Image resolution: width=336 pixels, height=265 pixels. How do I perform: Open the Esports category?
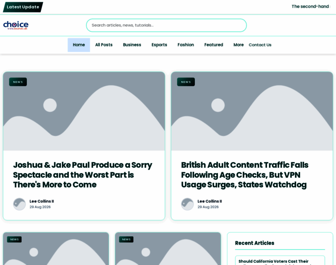tap(159, 45)
